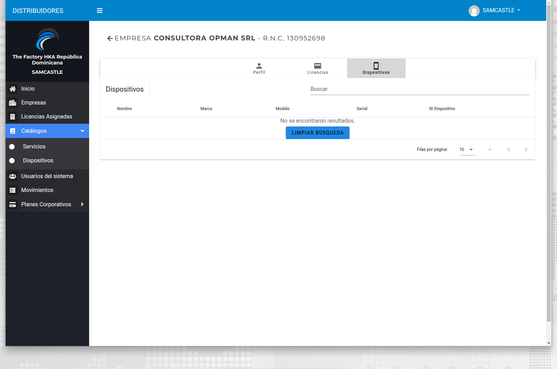Toggle the hamburger sidebar menu
The height and width of the screenshot is (369, 557).
click(x=100, y=10)
